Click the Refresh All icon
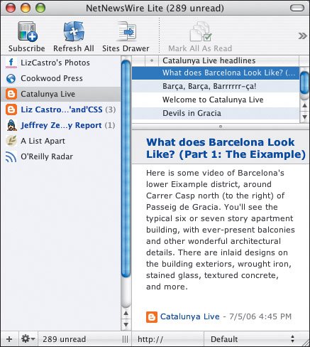The height and width of the screenshot is (347, 310). pyautogui.click(x=74, y=31)
